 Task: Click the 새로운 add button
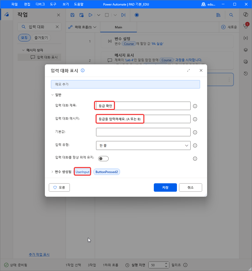tap(229, 27)
